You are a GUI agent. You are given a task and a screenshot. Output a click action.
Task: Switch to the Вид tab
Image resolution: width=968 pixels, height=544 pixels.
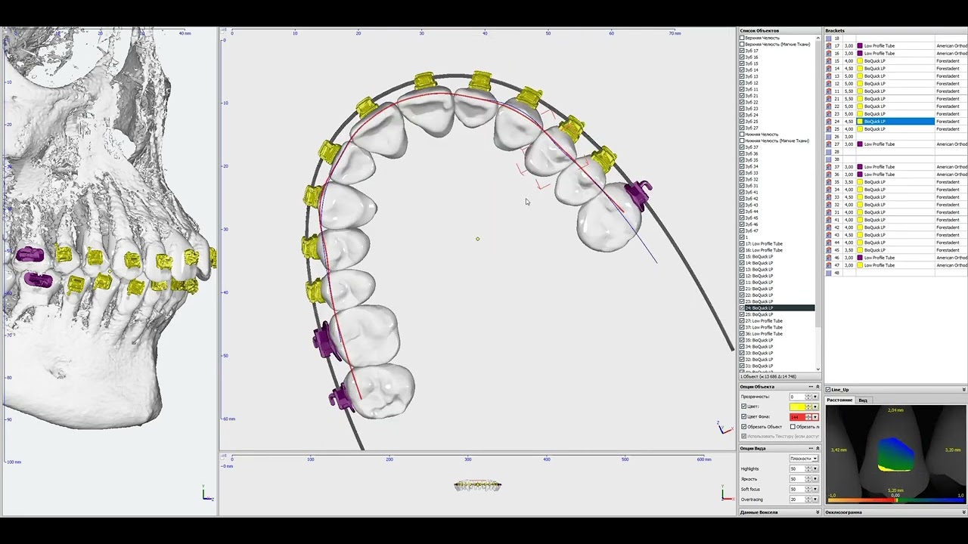pos(863,400)
